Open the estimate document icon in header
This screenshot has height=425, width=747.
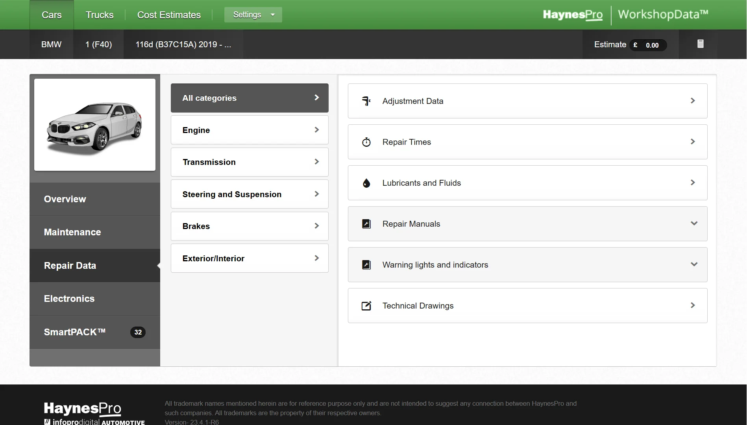coord(700,44)
